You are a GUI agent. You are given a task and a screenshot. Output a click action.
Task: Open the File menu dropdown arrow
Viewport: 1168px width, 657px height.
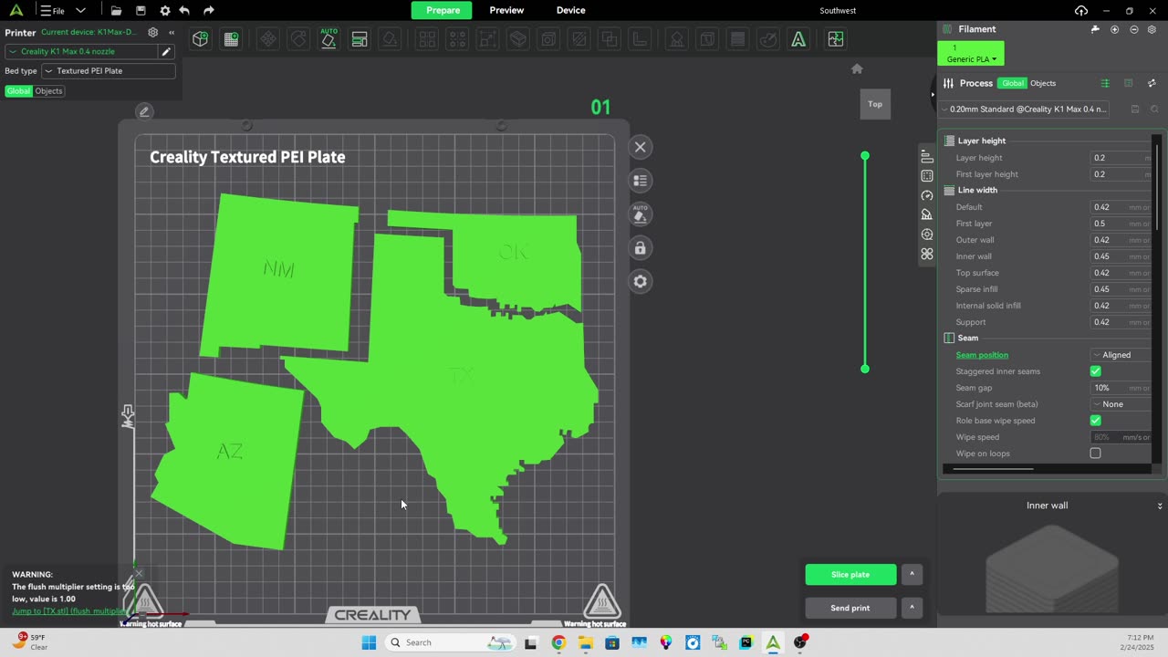tap(80, 11)
